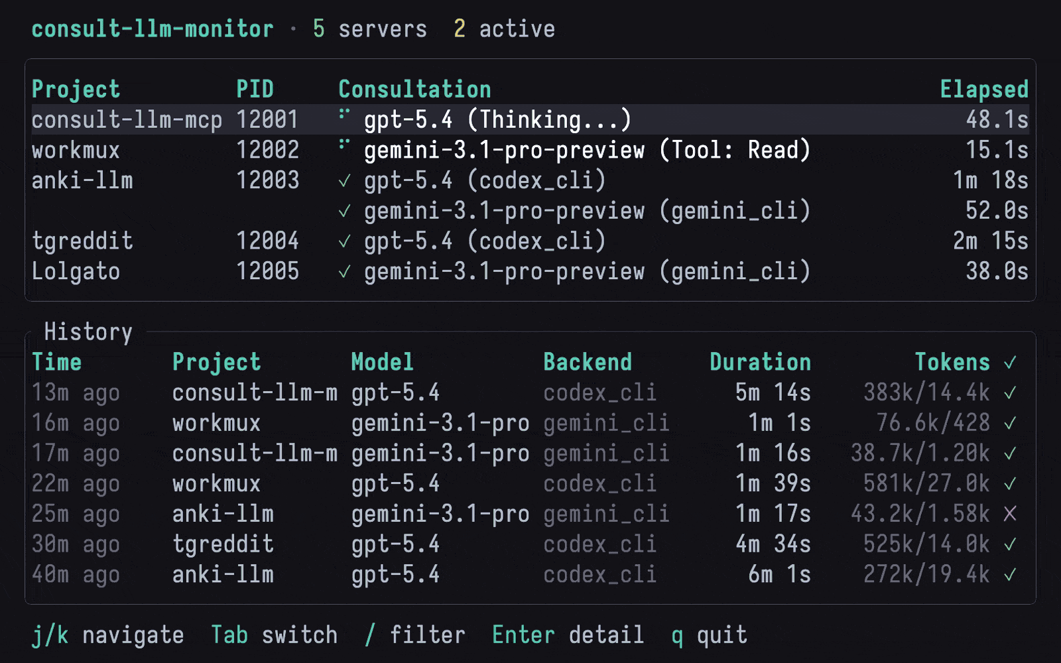The height and width of the screenshot is (663, 1061).
Task: Click the q quit hint
Action: [x=709, y=636]
